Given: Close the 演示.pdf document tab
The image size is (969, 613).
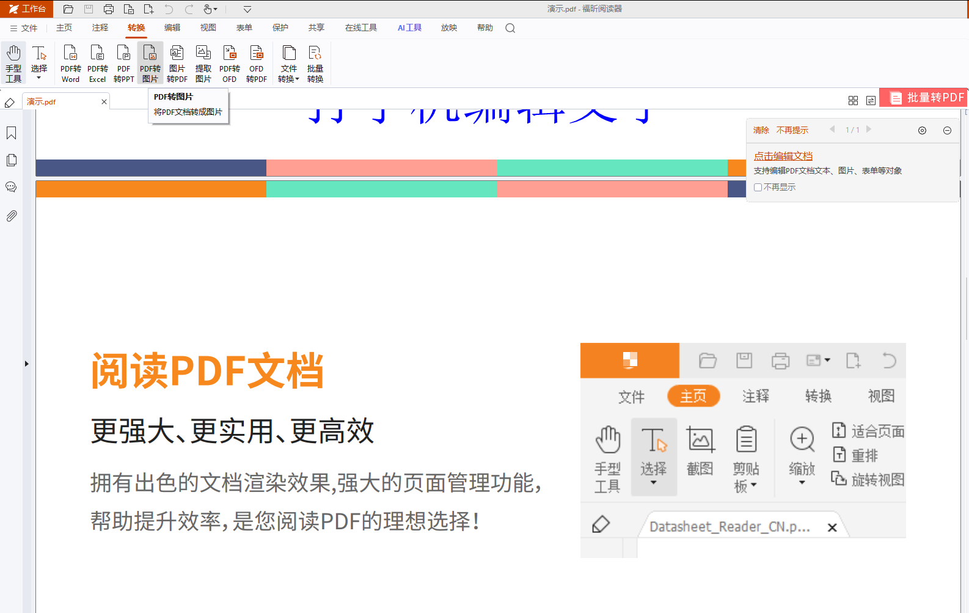Looking at the screenshot, I should coord(104,101).
